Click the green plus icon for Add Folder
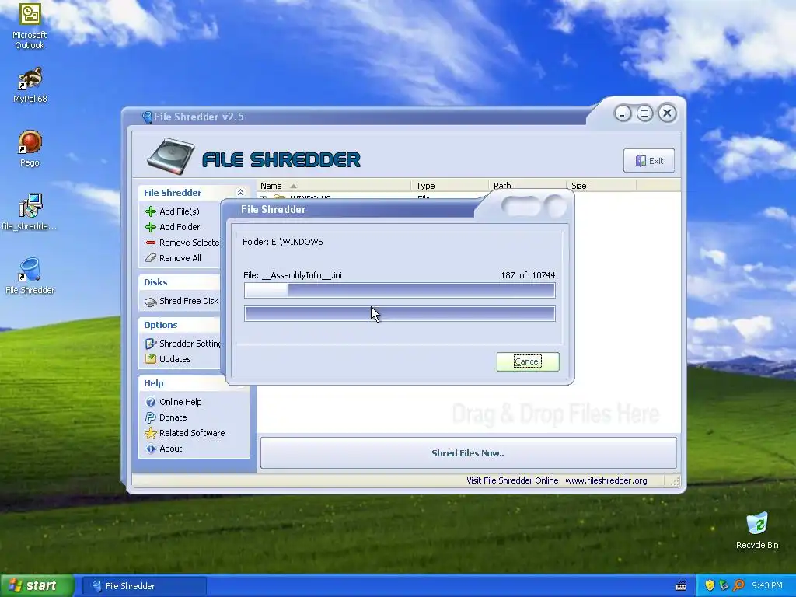Image resolution: width=796 pixels, height=597 pixels. pyautogui.click(x=151, y=227)
